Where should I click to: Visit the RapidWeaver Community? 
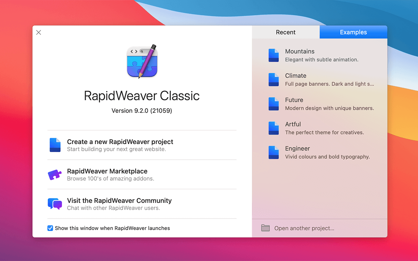[142, 204]
